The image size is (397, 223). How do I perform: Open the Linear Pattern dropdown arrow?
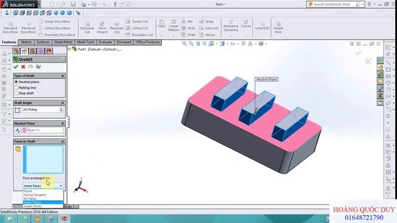click(174, 36)
